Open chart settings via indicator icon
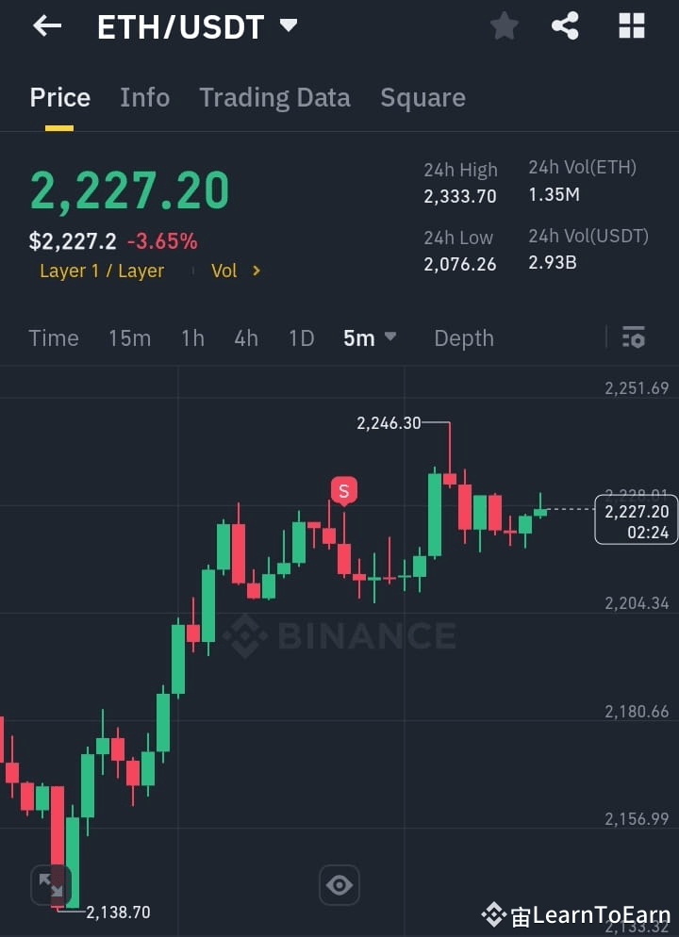 (x=633, y=337)
